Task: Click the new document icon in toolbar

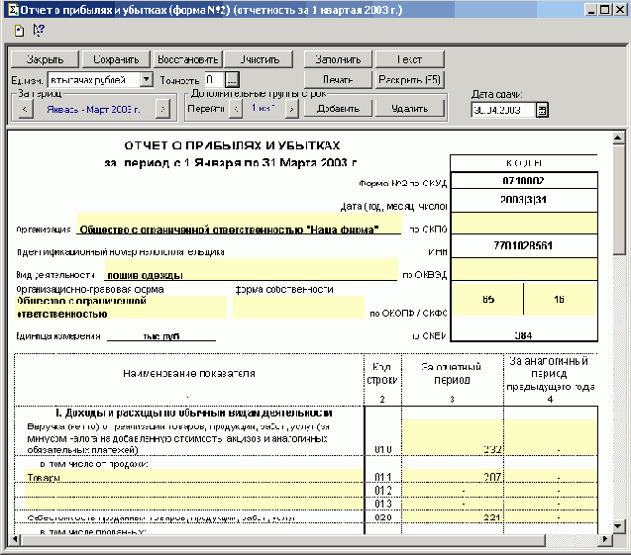Action: click(x=19, y=30)
